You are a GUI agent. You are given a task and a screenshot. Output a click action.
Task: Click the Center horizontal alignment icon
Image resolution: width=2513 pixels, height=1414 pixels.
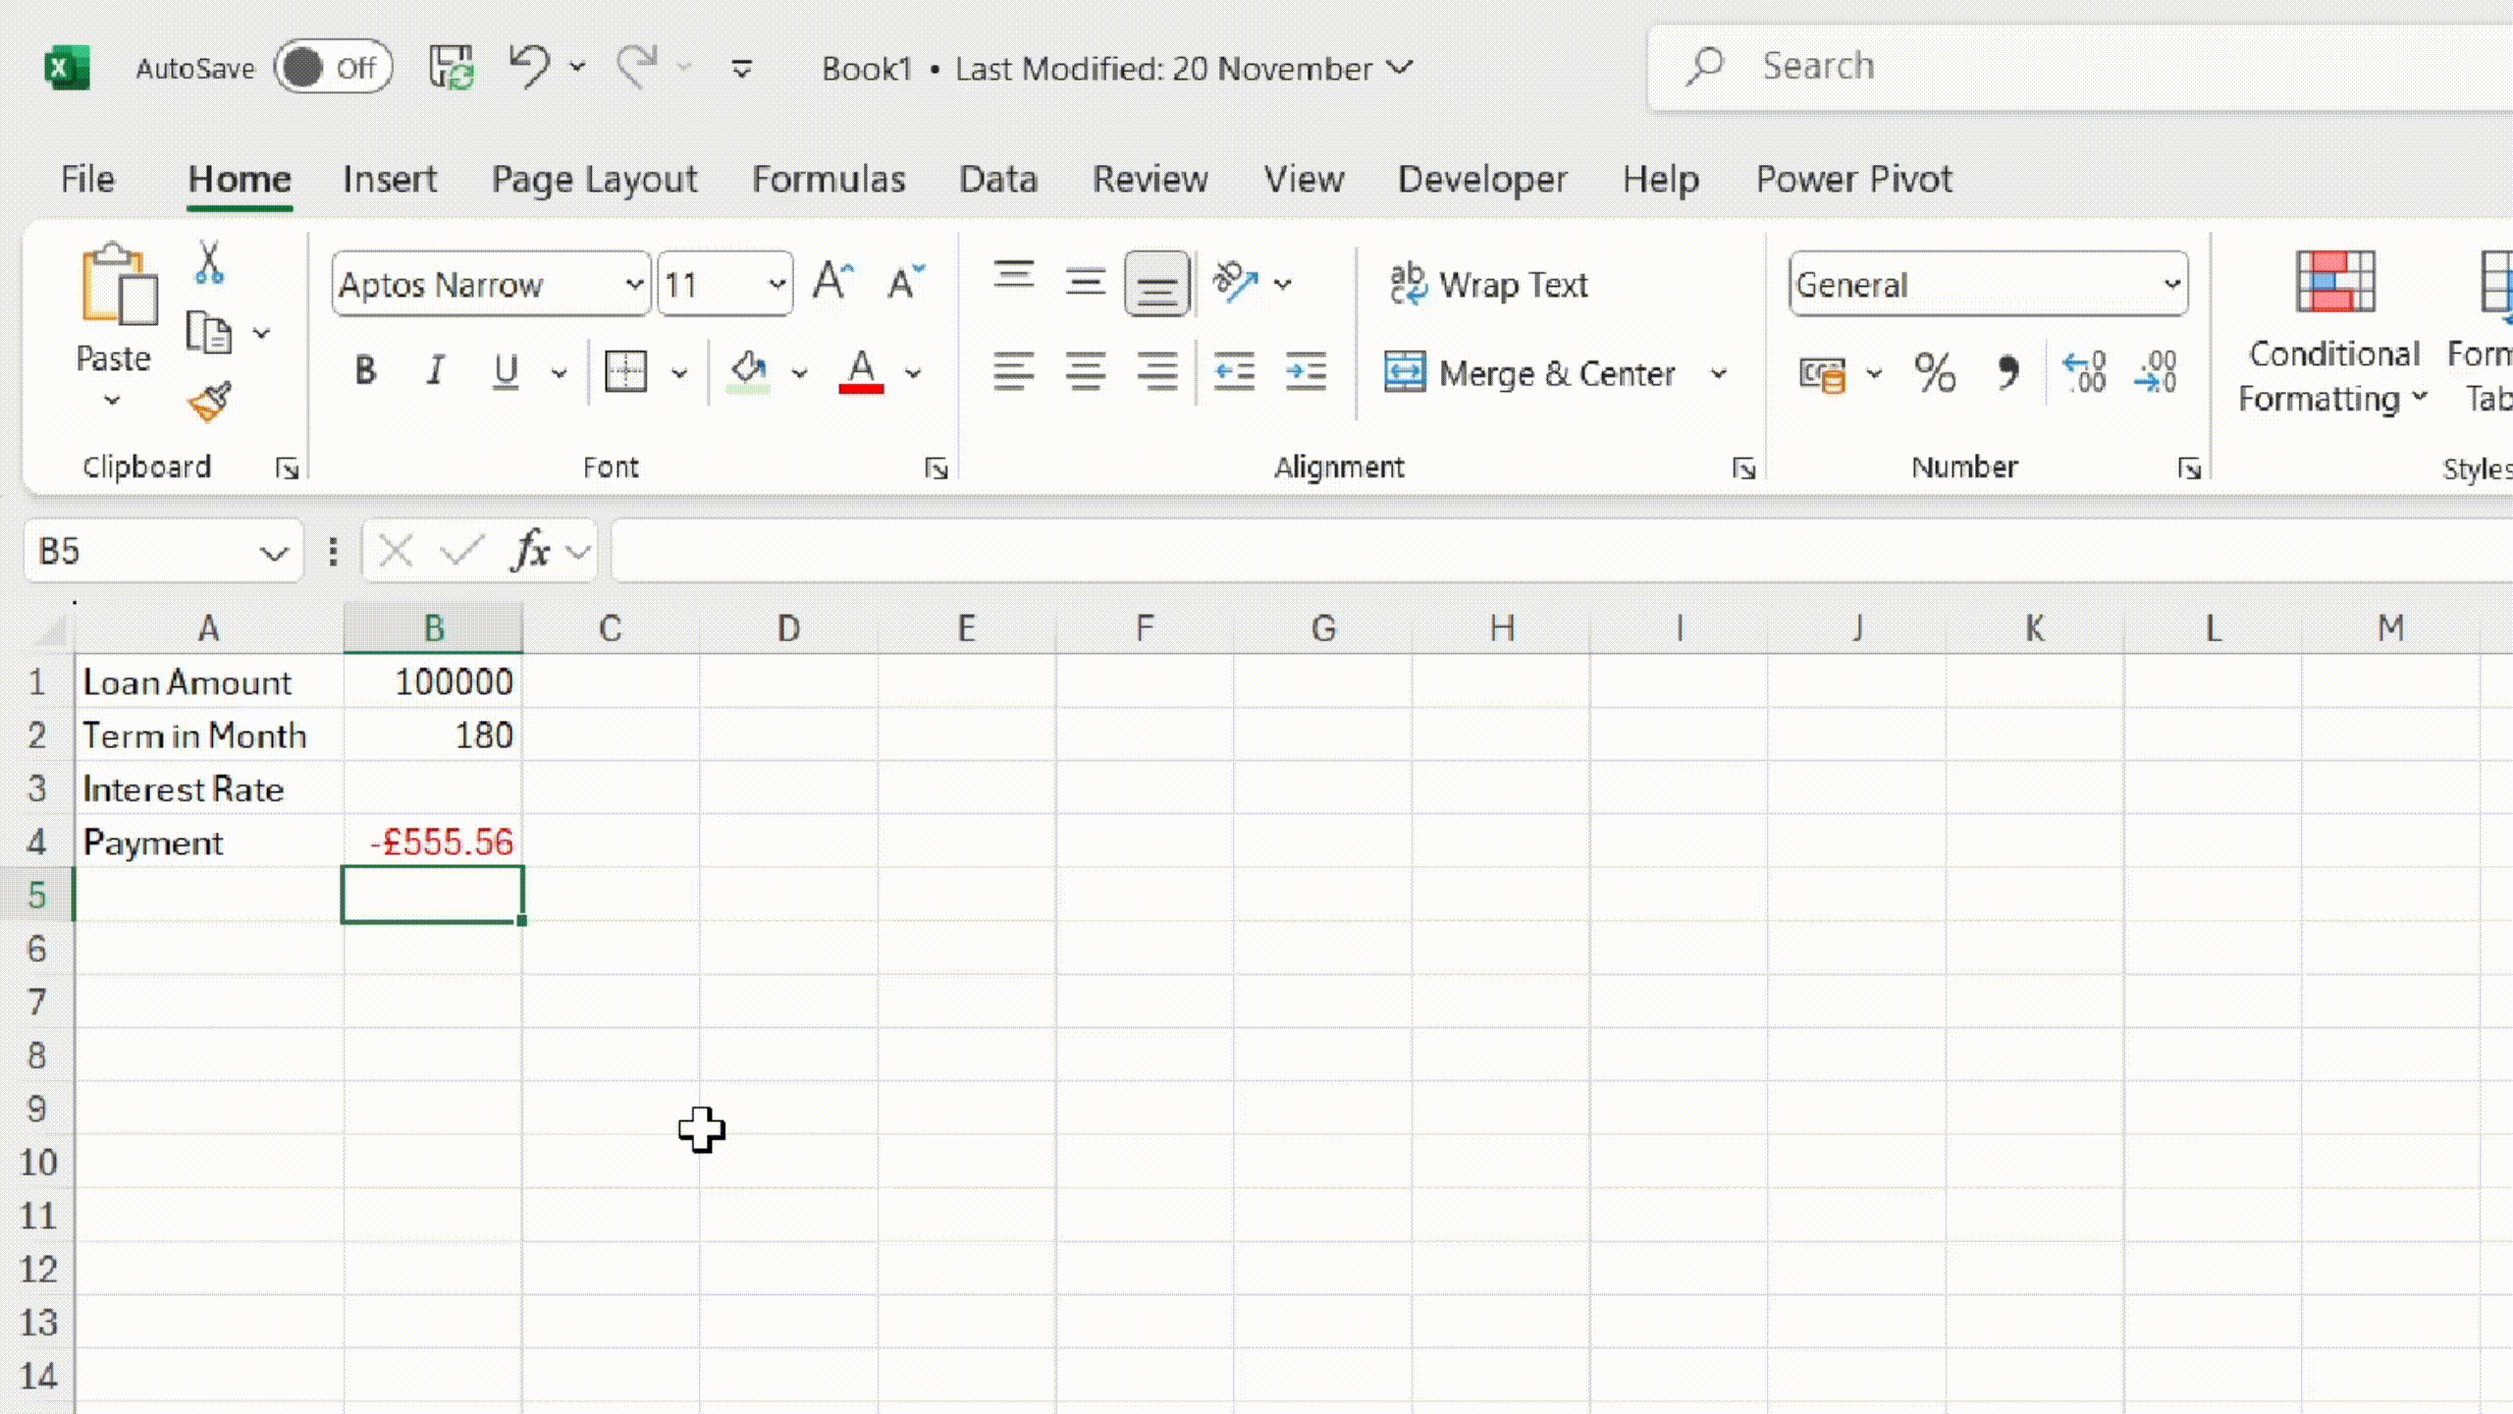pyautogui.click(x=1086, y=373)
